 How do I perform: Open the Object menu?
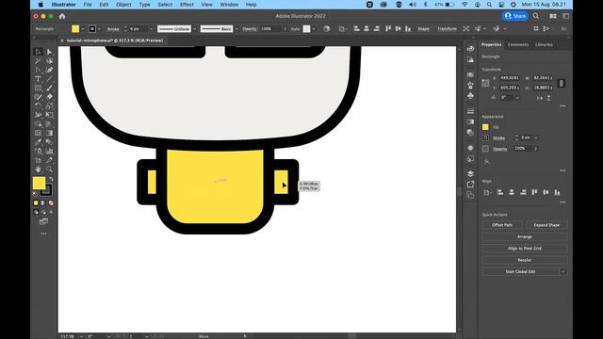pyautogui.click(x=123, y=5)
